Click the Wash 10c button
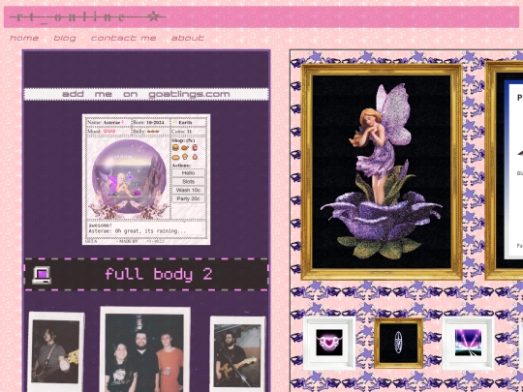523x392 pixels. tap(188, 190)
